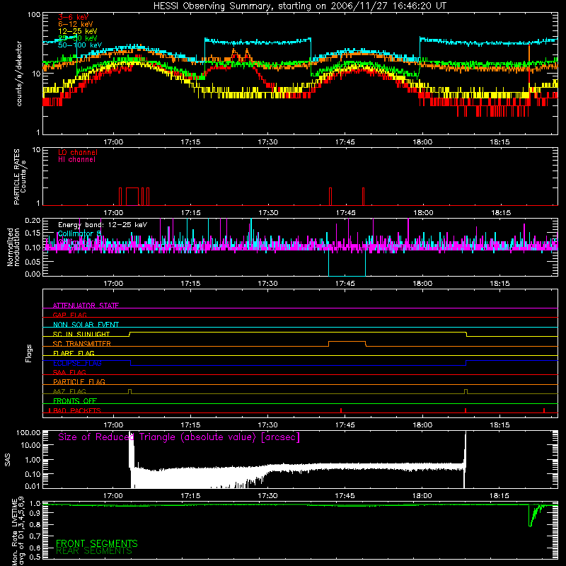Click the PARTICLE RATES axis label
Image resolution: width=566 pixels, height=566 pixels.
click(20, 177)
